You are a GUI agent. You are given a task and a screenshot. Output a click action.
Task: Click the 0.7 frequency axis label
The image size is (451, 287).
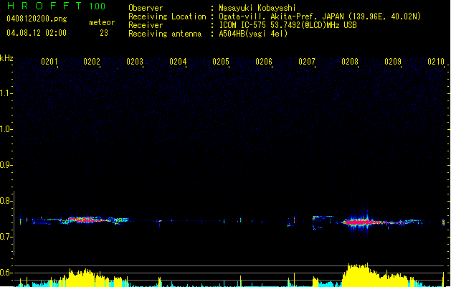pyautogui.click(x=6, y=237)
